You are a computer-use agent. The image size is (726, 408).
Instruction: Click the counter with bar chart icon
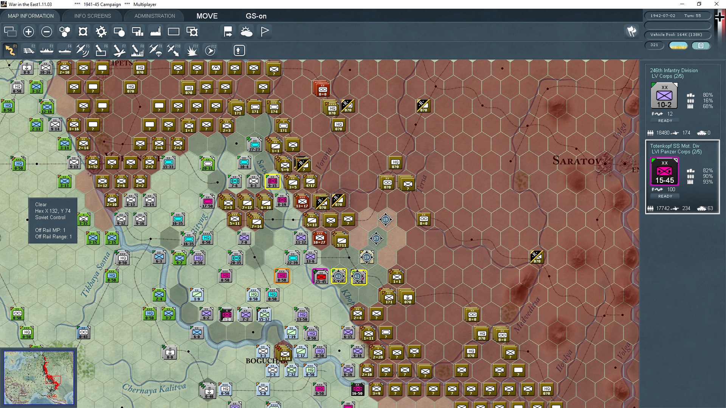point(137,32)
